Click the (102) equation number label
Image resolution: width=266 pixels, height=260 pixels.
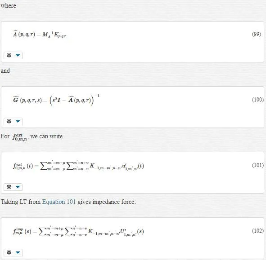click(x=258, y=231)
